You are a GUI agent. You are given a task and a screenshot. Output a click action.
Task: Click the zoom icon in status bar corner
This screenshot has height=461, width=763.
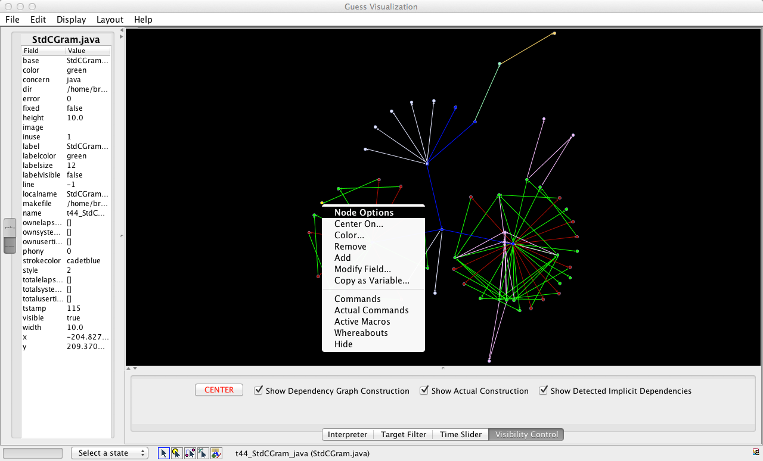coord(755,453)
